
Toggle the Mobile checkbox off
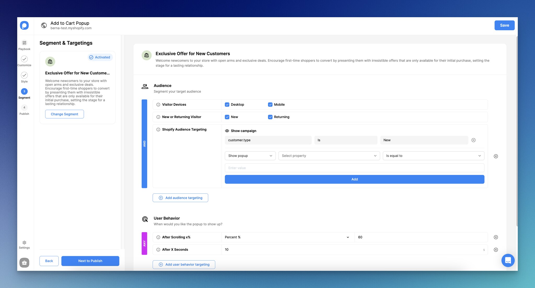tap(270, 104)
